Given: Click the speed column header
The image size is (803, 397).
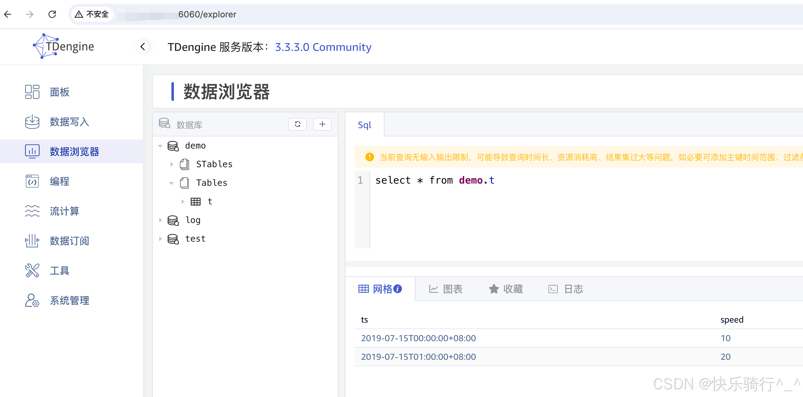Looking at the screenshot, I should click(x=732, y=320).
